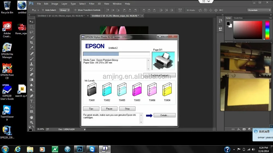The width and height of the screenshot is (273, 153).
Task: Click the volume icon in system tray
Action: [x=254, y=149]
